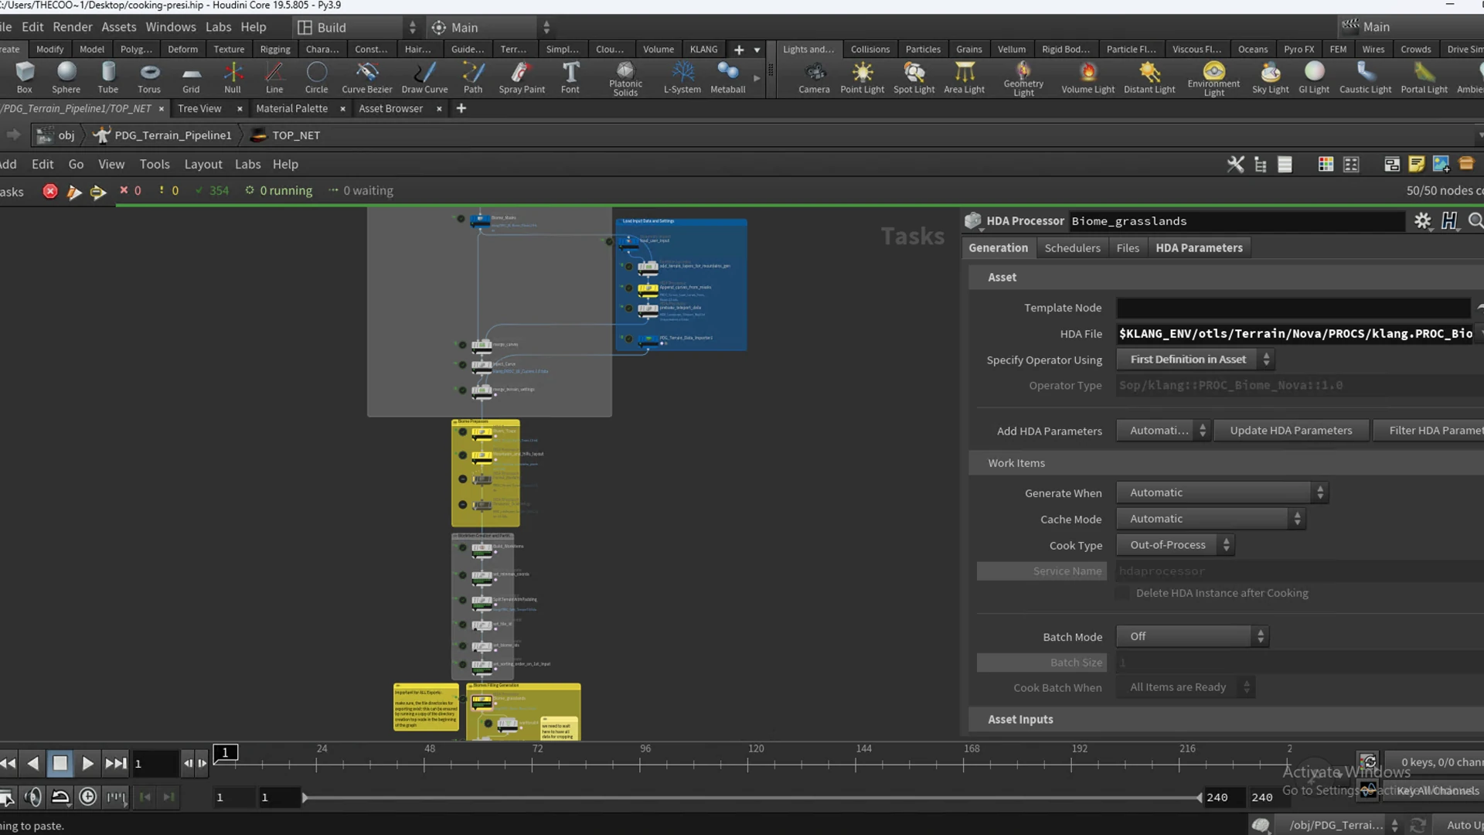Screen dimensions: 1484x835
Task: Create a Point Light
Action: (862, 78)
